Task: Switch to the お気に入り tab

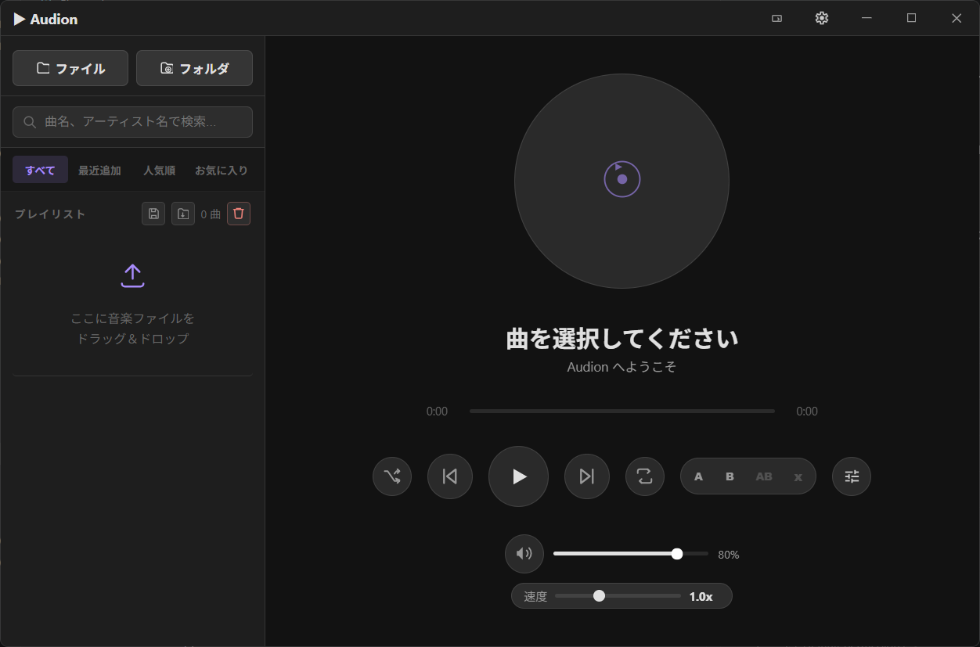Action: pyautogui.click(x=221, y=170)
